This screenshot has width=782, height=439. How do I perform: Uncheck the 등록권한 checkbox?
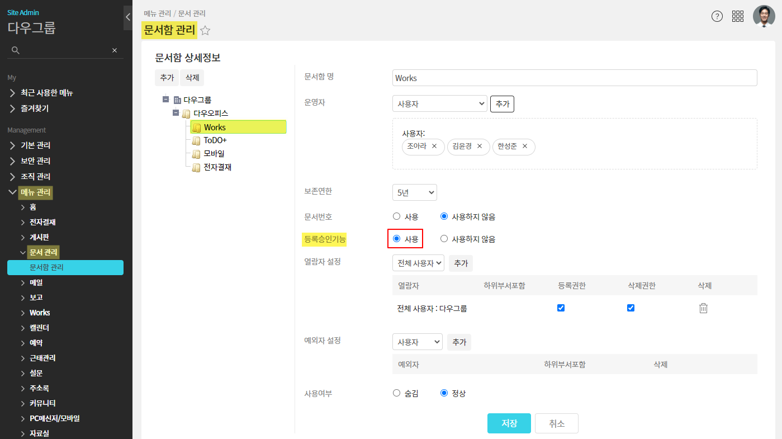tap(561, 308)
